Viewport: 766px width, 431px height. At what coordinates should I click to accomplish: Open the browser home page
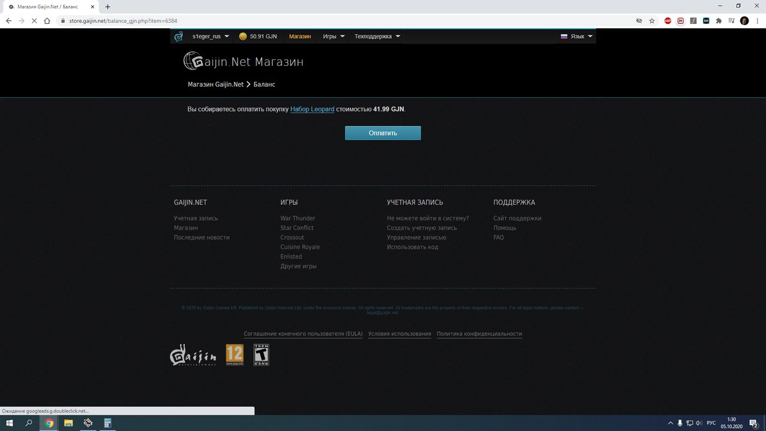pyautogui.click(x=47, y=20)
